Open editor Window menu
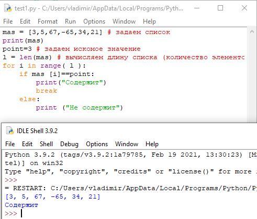This screenshot has height=219, width=257. click(x=124, y=21)
